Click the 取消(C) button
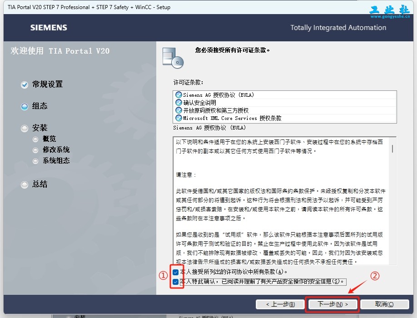 (384, 304)
